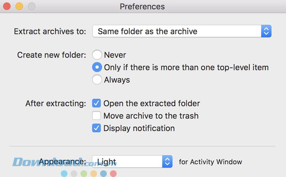Screen dimensions: 286x177
Task: Disable the 'Display notification' checkbox
Action: point(97,128)
